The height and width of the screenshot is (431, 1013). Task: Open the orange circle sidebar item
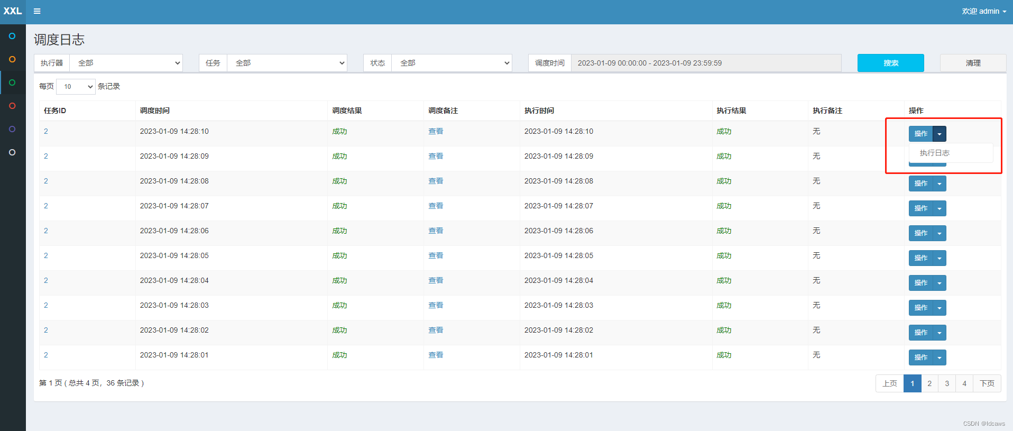coord(12,59)
